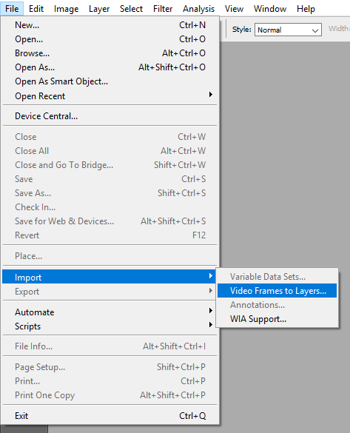Click Open in the File menu
This screenshot has width=350, height=433.
point(110,39)
